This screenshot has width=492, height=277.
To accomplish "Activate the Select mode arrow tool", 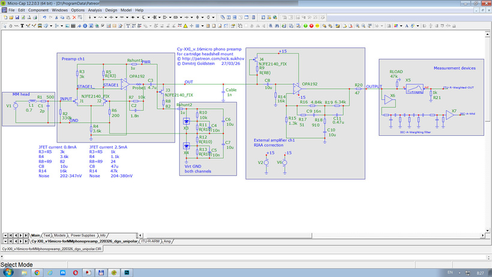I will [x=5, y=26].
